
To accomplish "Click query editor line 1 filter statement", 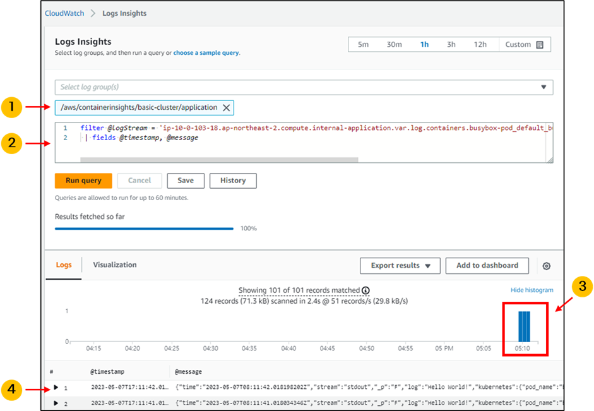I will click(x=316, y=128).
